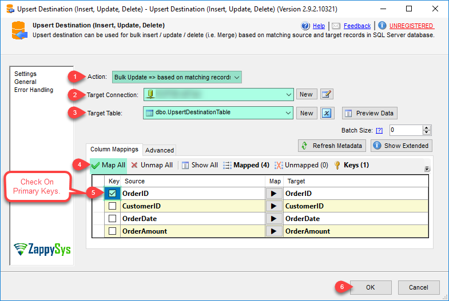Click the map arrow in the OrderDate row
Image resolution: width=449 pixels, height=301 pixels.
click(x=274, y=219)
